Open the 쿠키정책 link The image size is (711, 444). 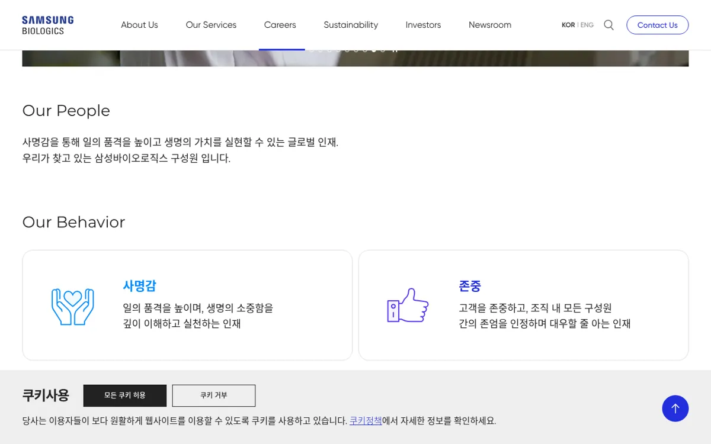pos(366,421)
